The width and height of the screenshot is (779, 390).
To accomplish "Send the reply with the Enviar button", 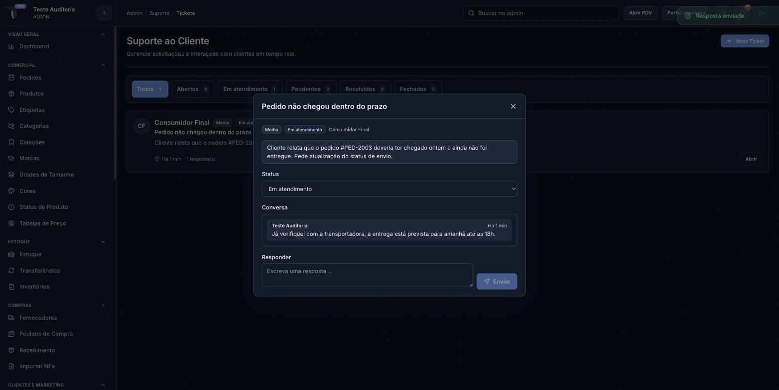I will [x=497, y=282].
